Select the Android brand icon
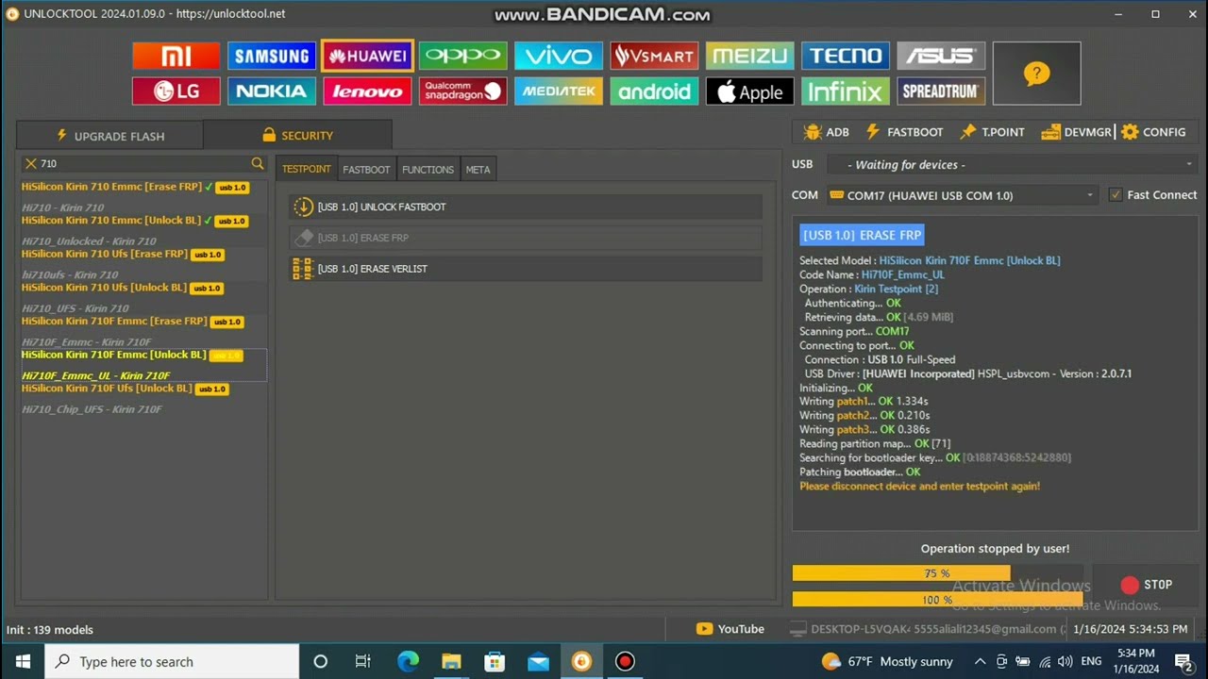The height and width of the screenshot is (679, 1208). [654, 91]
